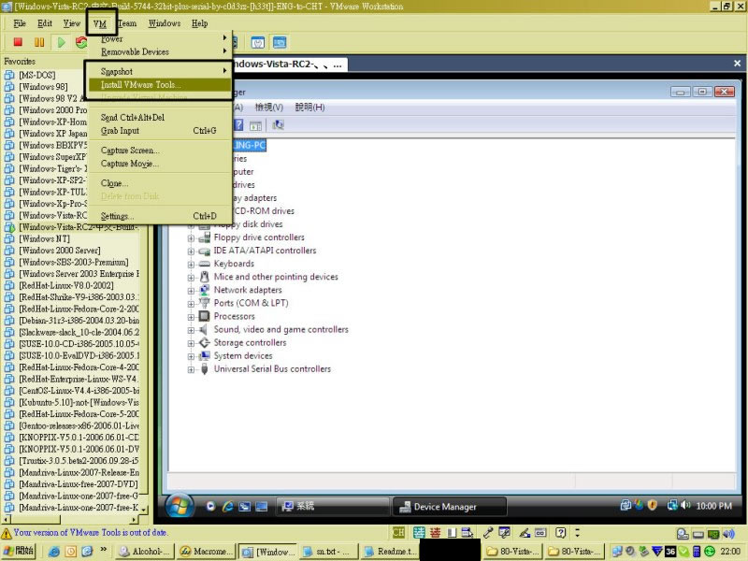Open the Snapshot submenu
The width and height of the screenshot is (748, 561).
pos(159,72)
